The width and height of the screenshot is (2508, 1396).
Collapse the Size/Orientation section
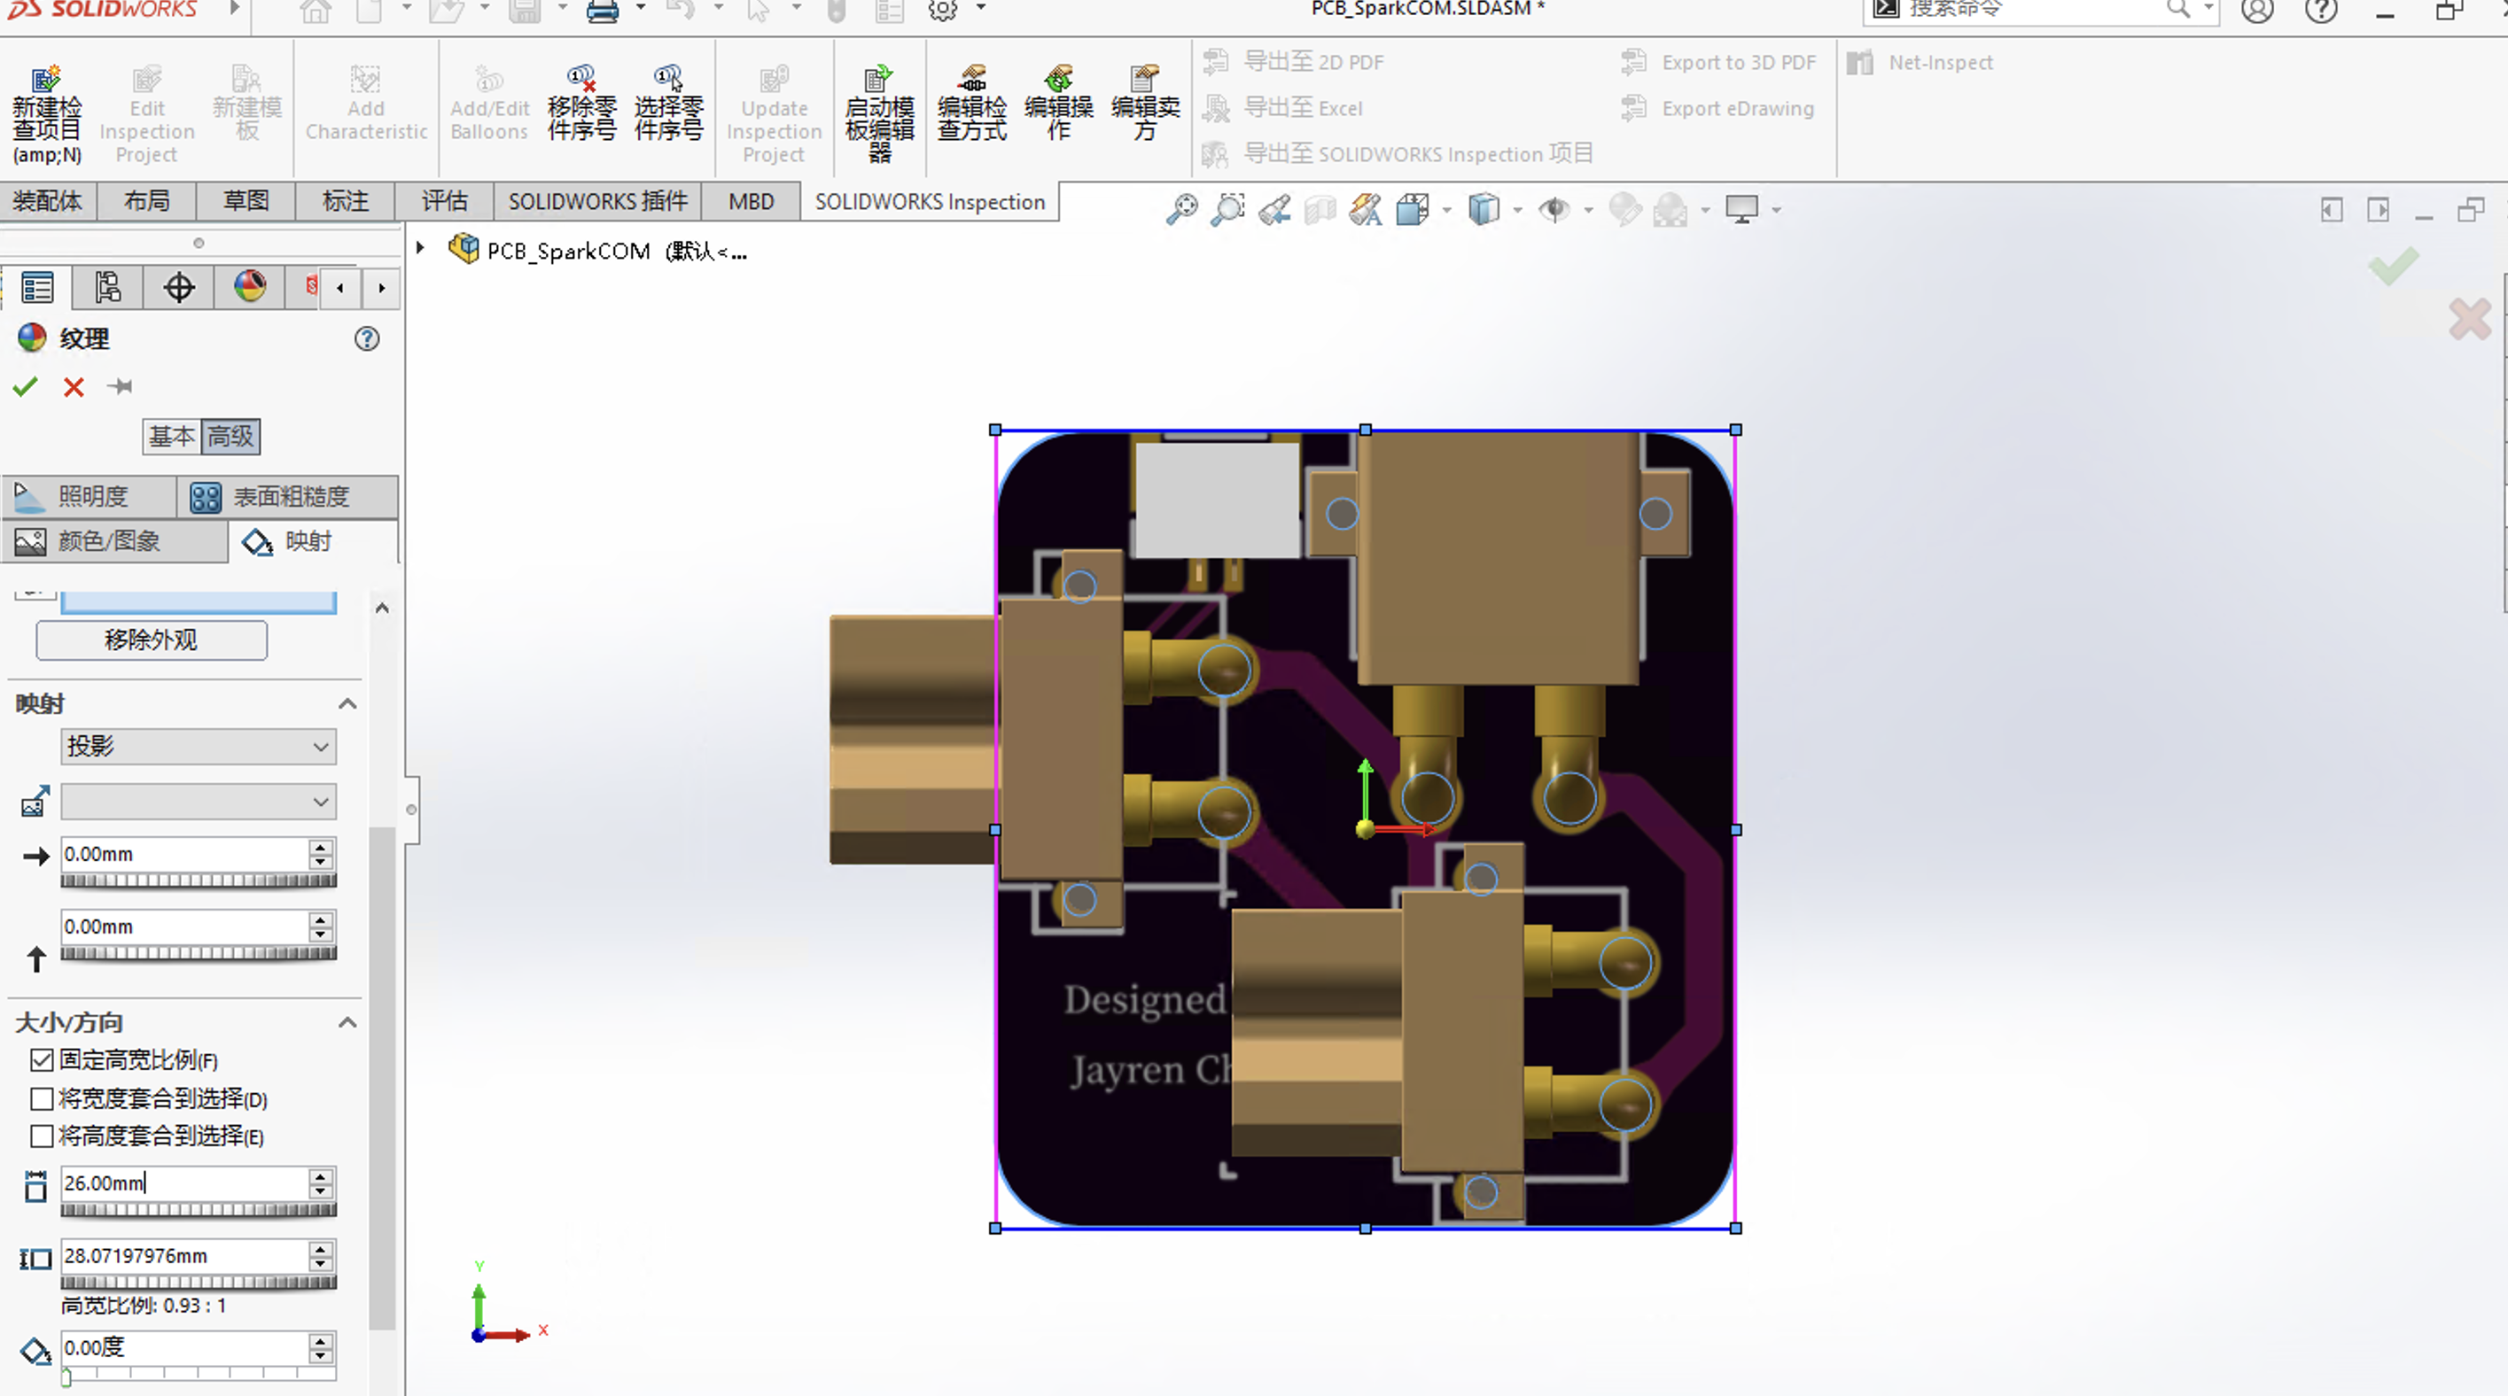tap(347, 1022)
